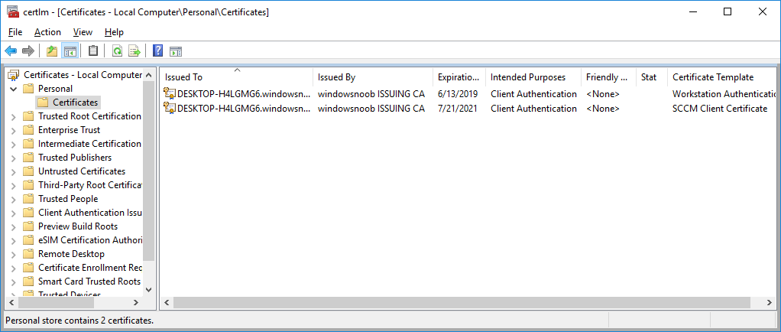Collapse the Personal store tree node

click(x=13, y=89)
